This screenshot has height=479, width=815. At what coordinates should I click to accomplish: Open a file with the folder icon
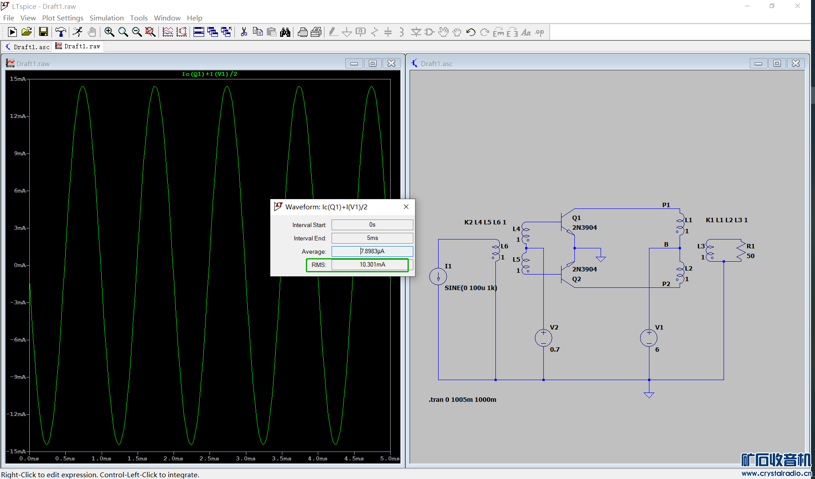click(x=27, y=32)
